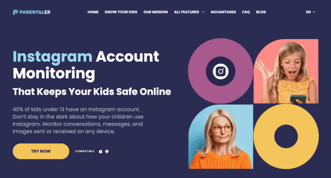Click the Parentaler brand name text

pyautogui.click(x=35, y=12)
